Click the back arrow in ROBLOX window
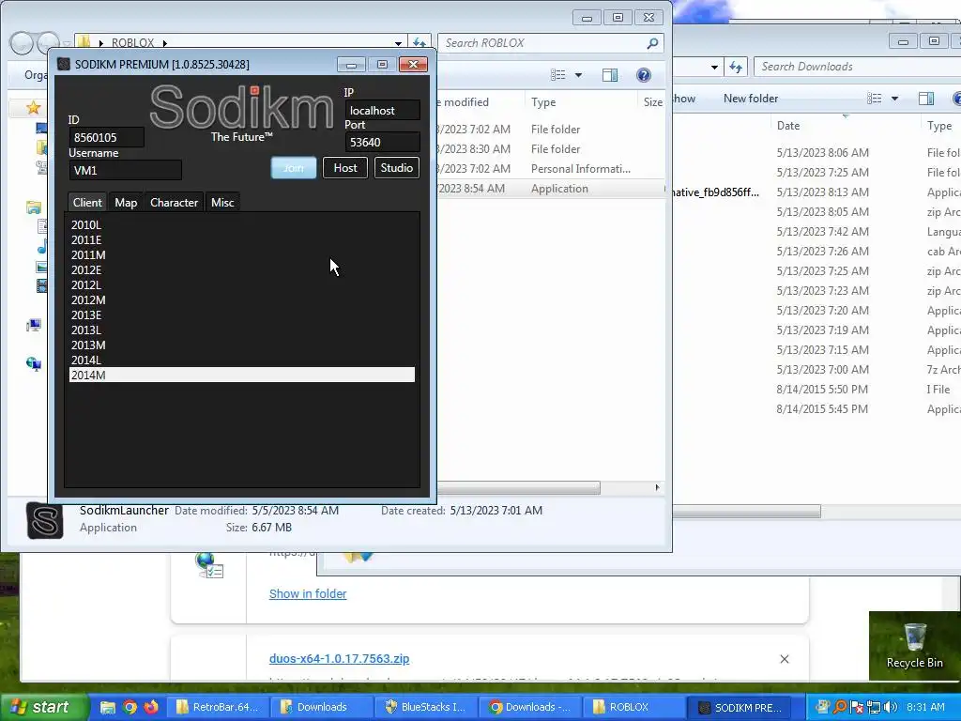 (x=22, y=43)
